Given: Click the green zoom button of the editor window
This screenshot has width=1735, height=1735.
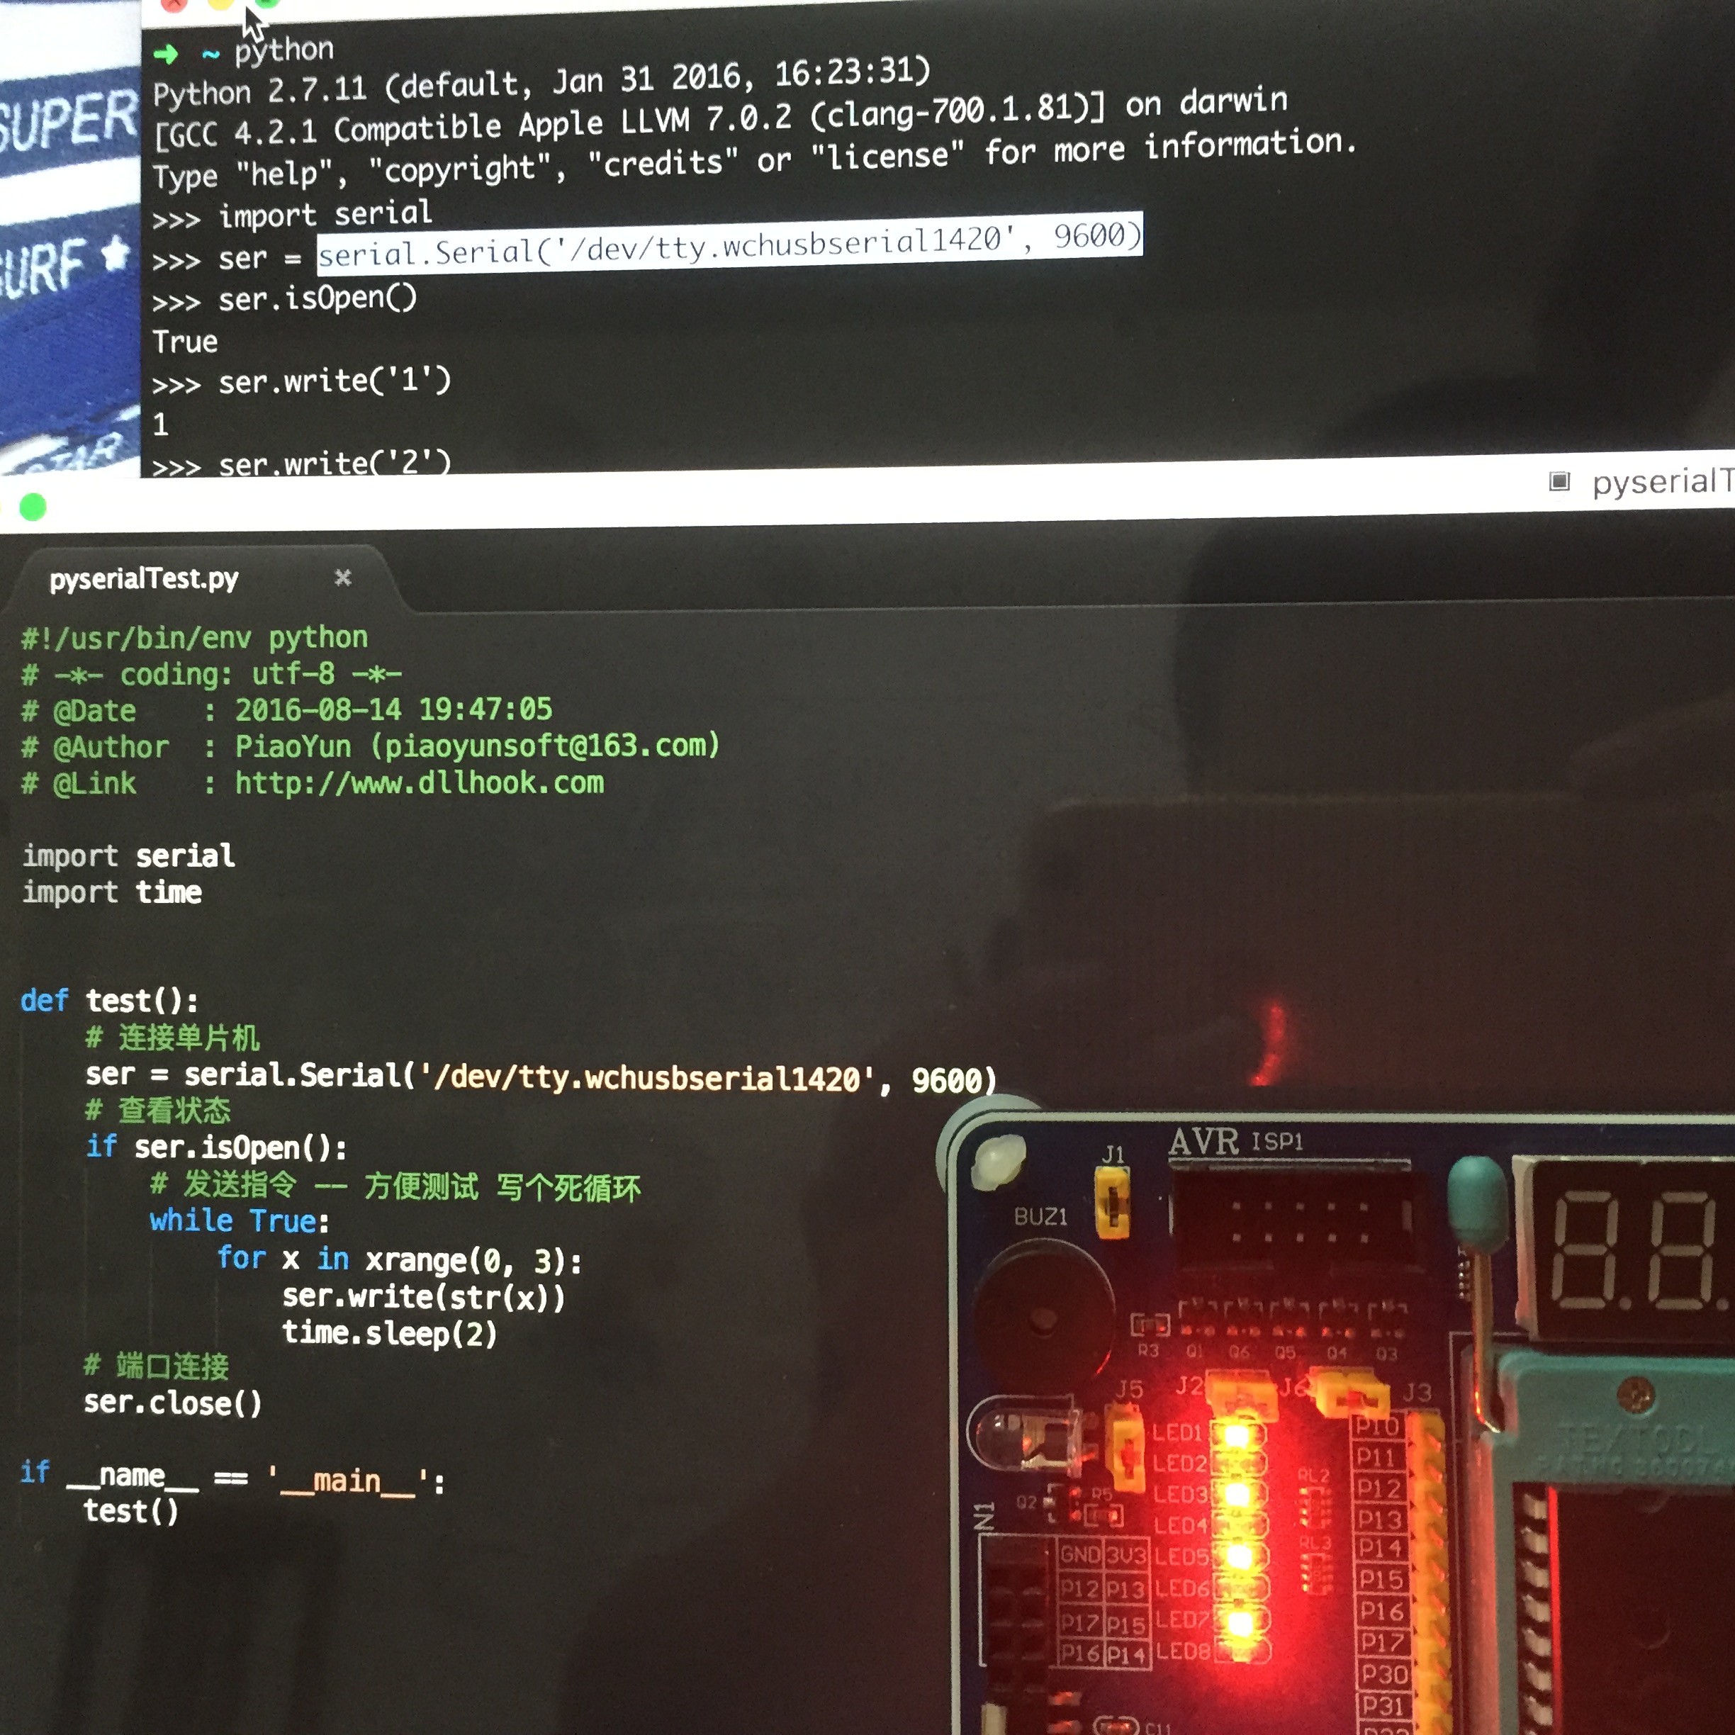Looking at the screenshot, I should pos(33,507).
